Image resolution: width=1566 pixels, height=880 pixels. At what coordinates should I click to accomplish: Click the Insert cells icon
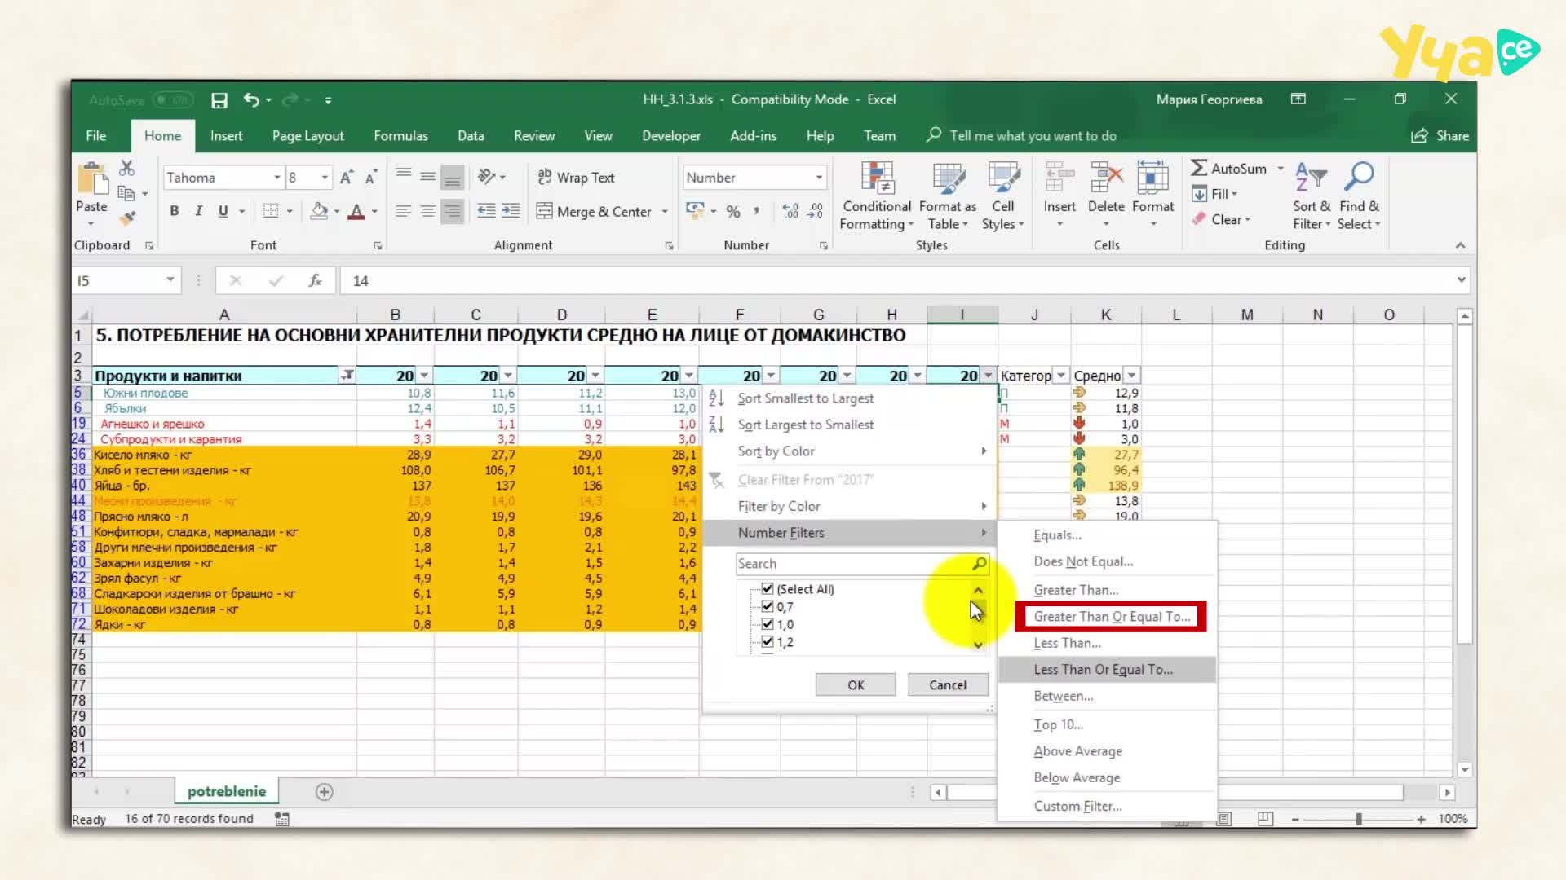click(1059, 177)
